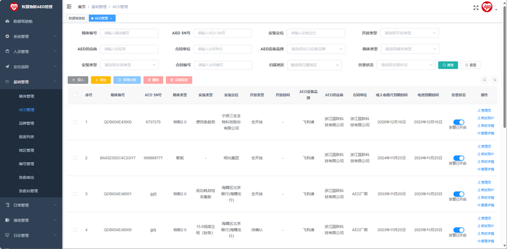
Task: Open the AED user avatar menu
Action: click(487, 7)
